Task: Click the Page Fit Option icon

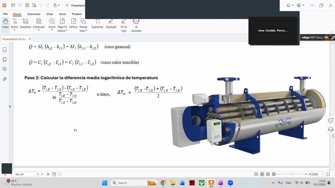Action: (62, 21)
